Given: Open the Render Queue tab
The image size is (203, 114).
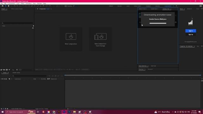Looking at the screenshot, I should pos(16,73).
